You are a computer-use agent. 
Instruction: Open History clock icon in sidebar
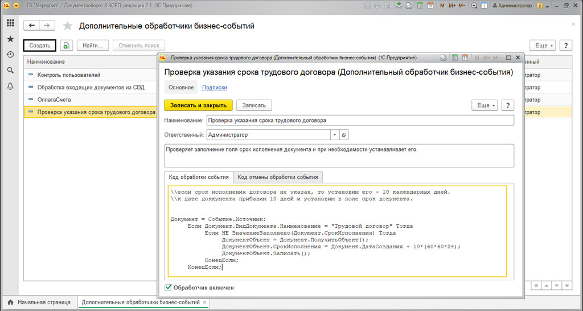coord(10,55)
